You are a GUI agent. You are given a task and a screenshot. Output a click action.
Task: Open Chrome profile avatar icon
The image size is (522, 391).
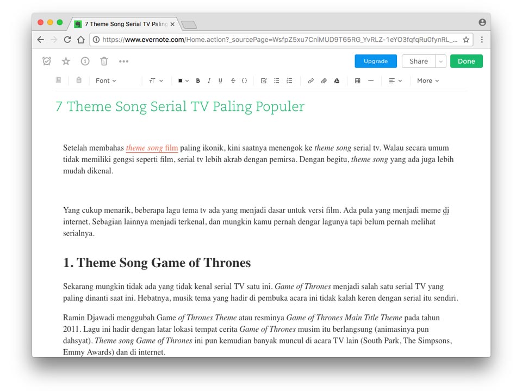[482, 22]
